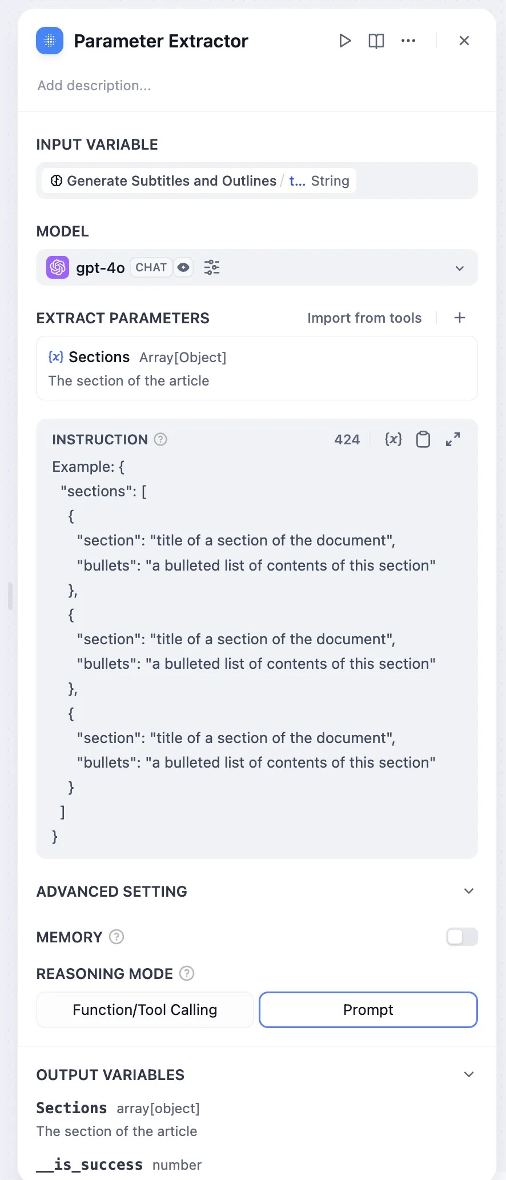Close the Parameter Extractor panel
Image resolution: width=506 pixels, height=1180 pixels.
(x=464, y=41)
